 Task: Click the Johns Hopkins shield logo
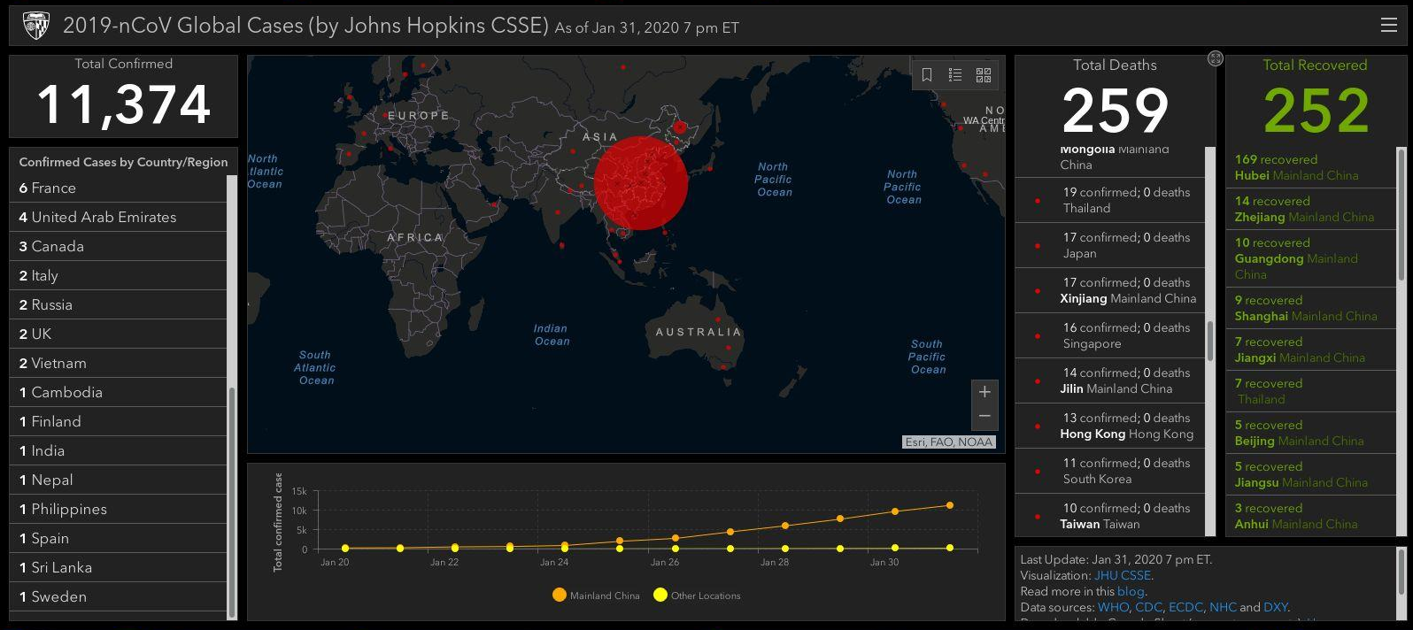(35, 26)
